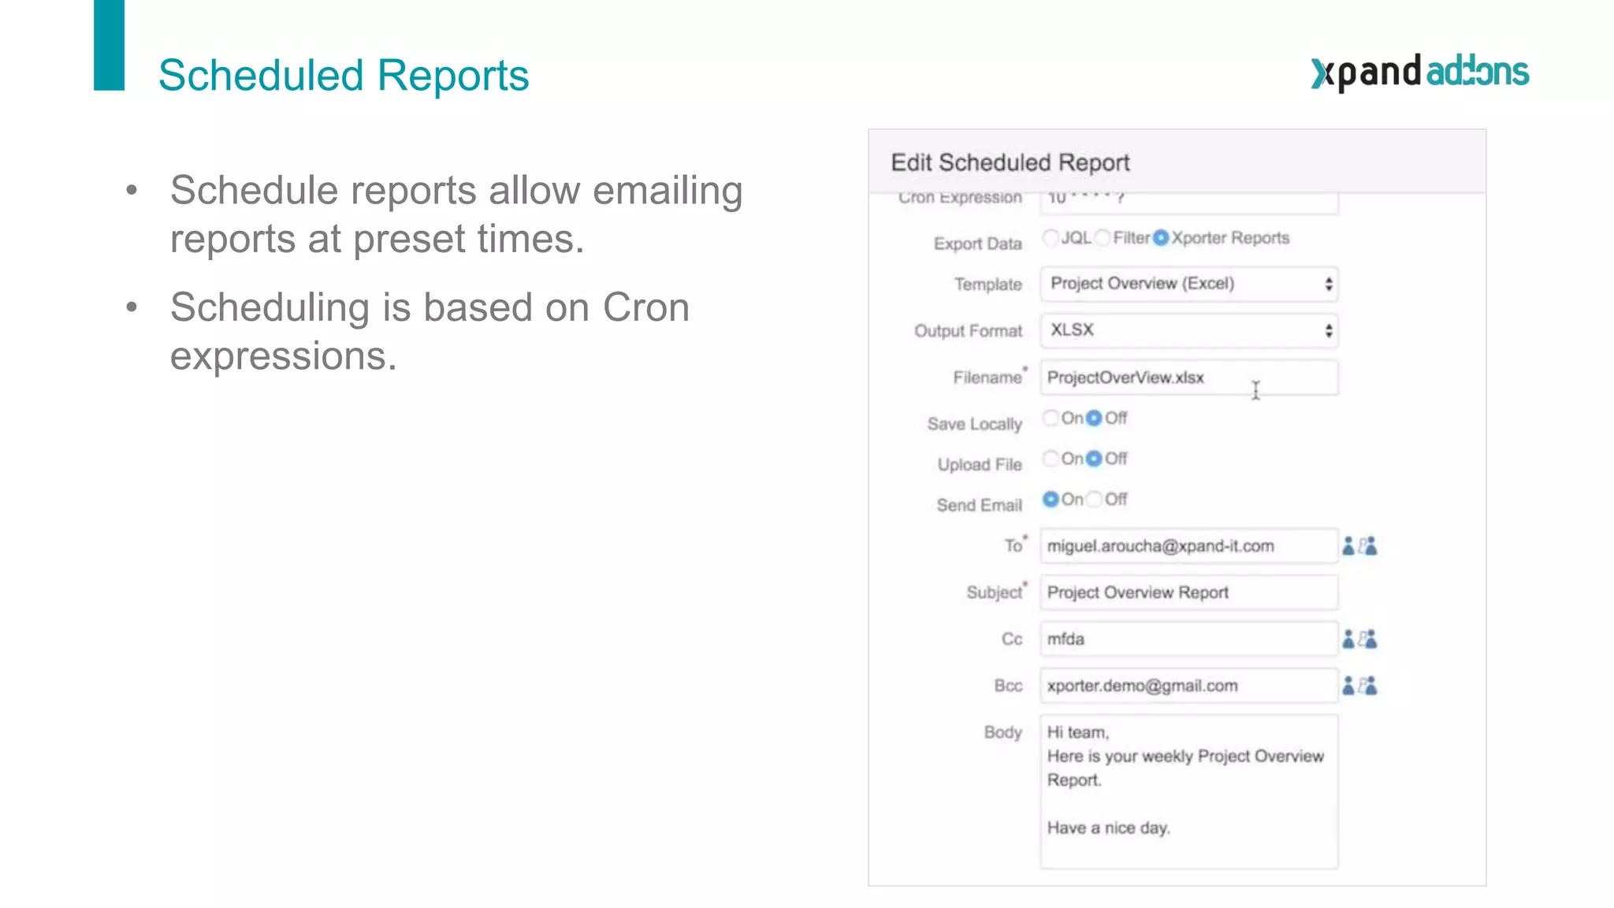Select JQL export data option
Viewport: 1614px width, 908px height.
pyautogui.click(x=1051, y=237)
